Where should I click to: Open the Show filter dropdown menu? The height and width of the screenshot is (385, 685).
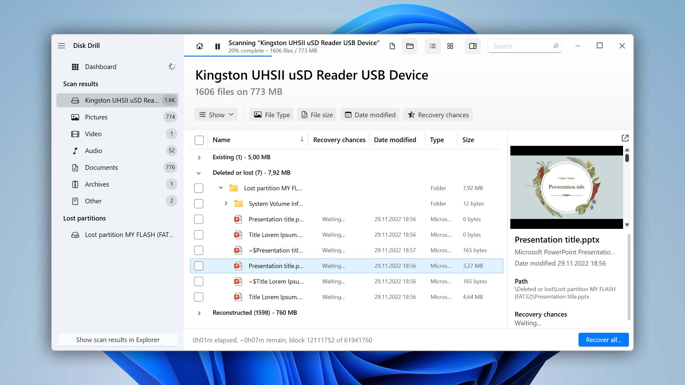(x=216, y=115)
